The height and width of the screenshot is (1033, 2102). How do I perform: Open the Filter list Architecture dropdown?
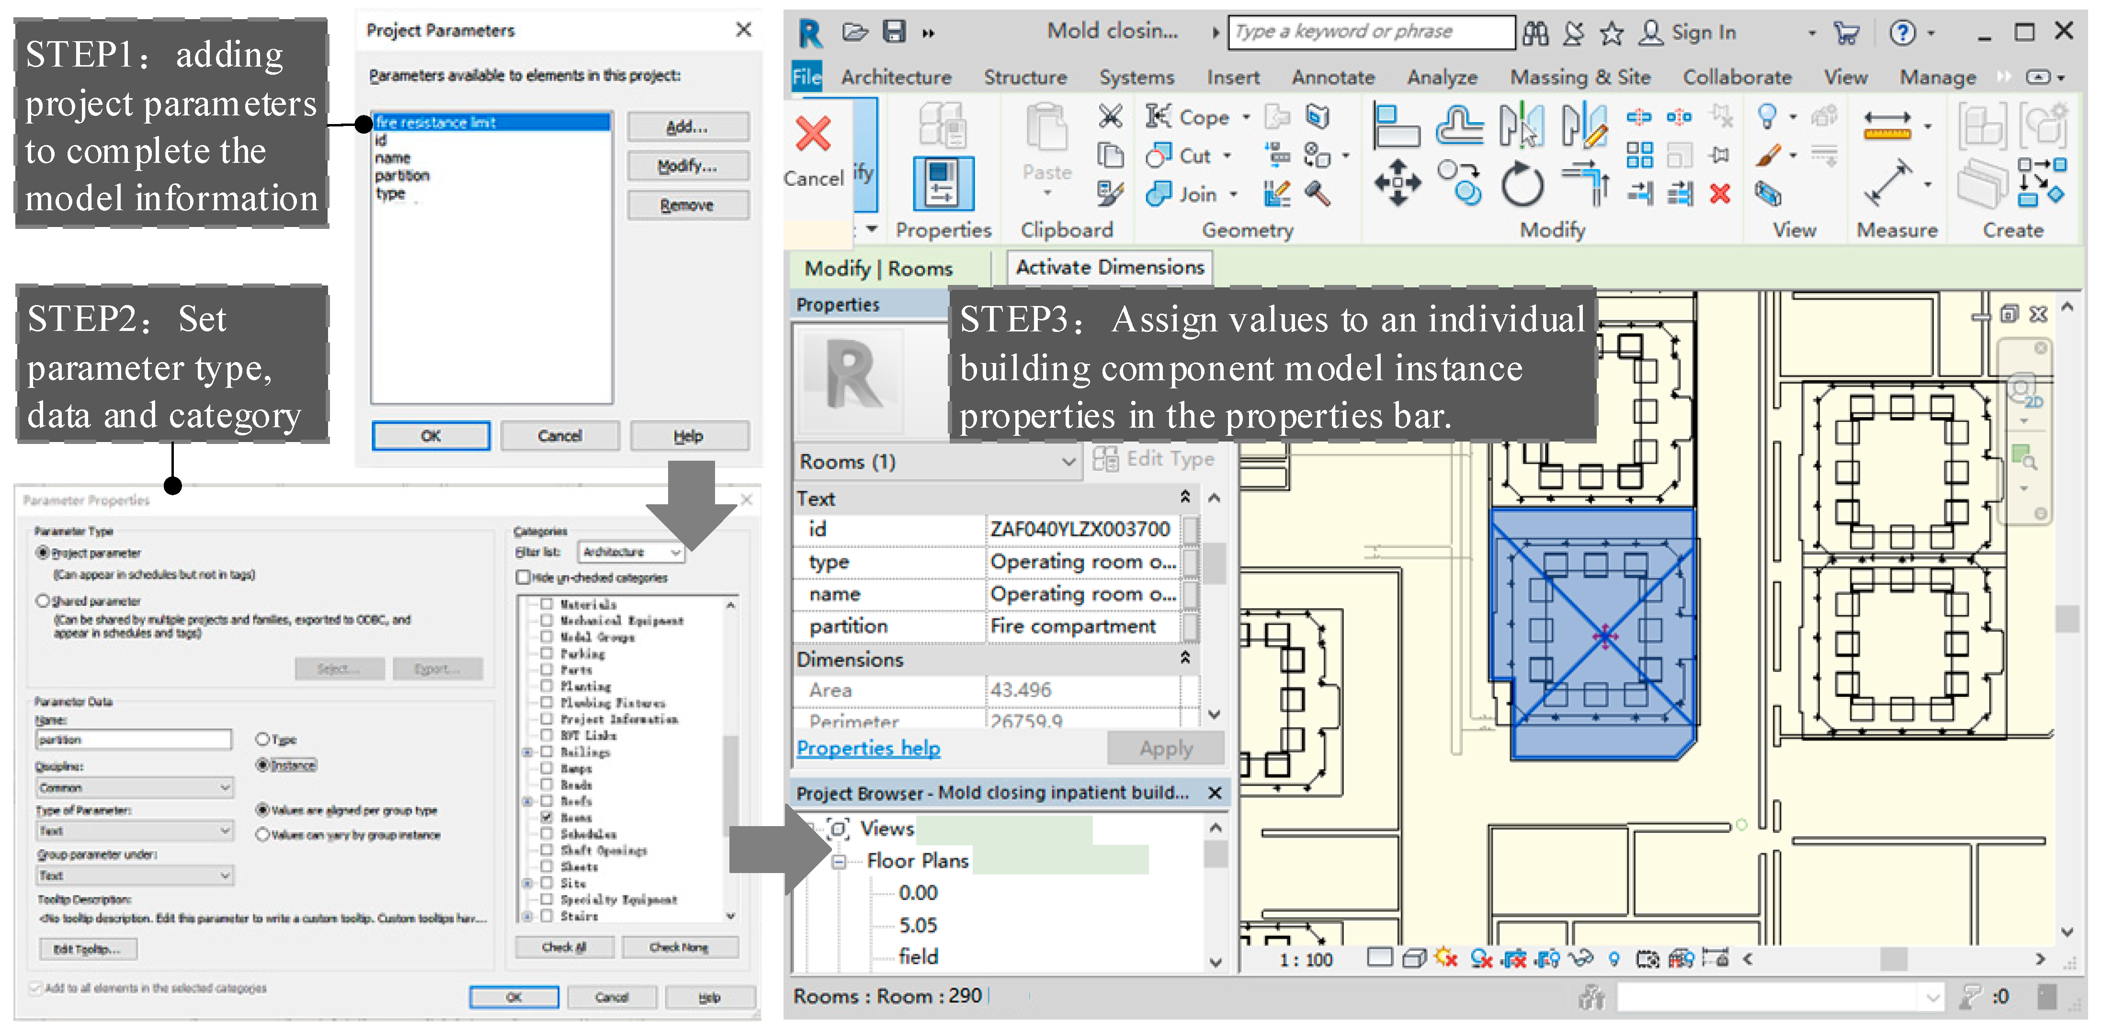631,552
